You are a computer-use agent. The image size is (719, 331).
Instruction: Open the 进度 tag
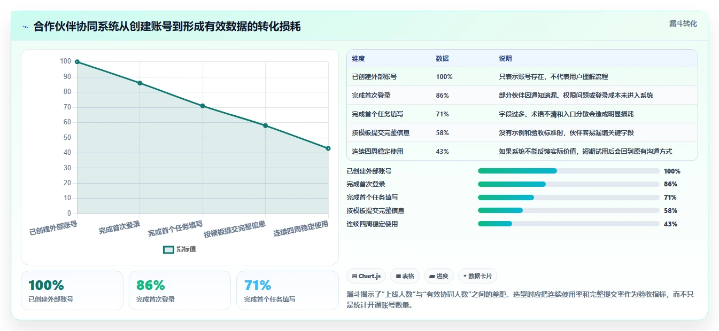(438, 276)
